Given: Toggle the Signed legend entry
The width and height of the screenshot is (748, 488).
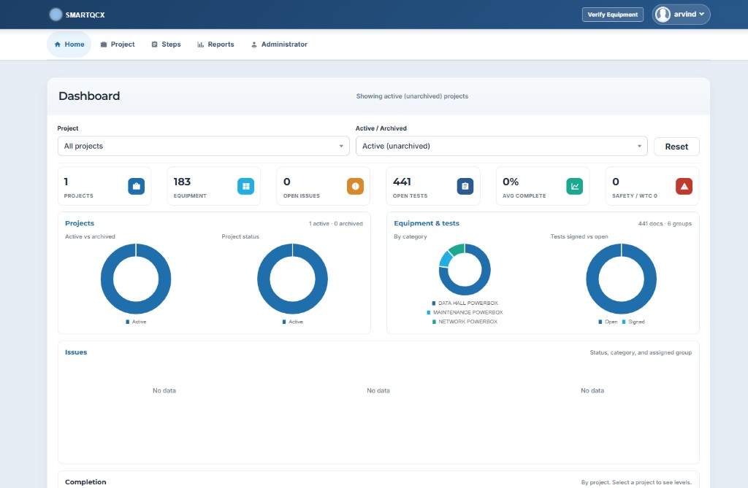Looking at the screenshot, I should (633, 322).
